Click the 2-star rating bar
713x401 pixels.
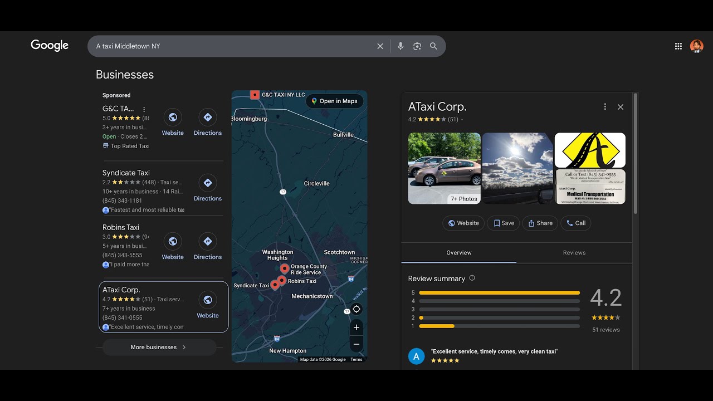[499, 317]
